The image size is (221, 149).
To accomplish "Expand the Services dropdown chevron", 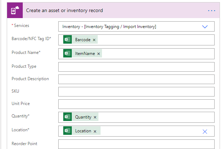I will pyautogui.click(x=205, y=27).
